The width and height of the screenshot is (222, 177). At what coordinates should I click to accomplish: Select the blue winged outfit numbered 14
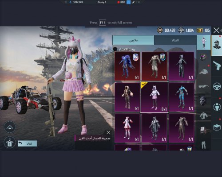(x=127, y=66)
